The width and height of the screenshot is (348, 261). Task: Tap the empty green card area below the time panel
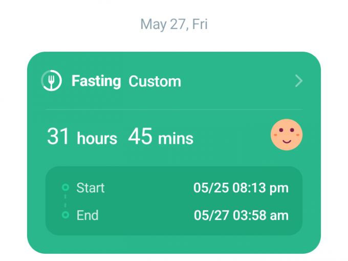click(174, 244)
